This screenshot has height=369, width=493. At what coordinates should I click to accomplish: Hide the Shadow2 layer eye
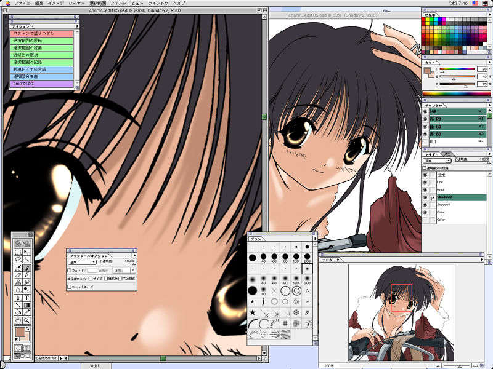coord(425,197)
